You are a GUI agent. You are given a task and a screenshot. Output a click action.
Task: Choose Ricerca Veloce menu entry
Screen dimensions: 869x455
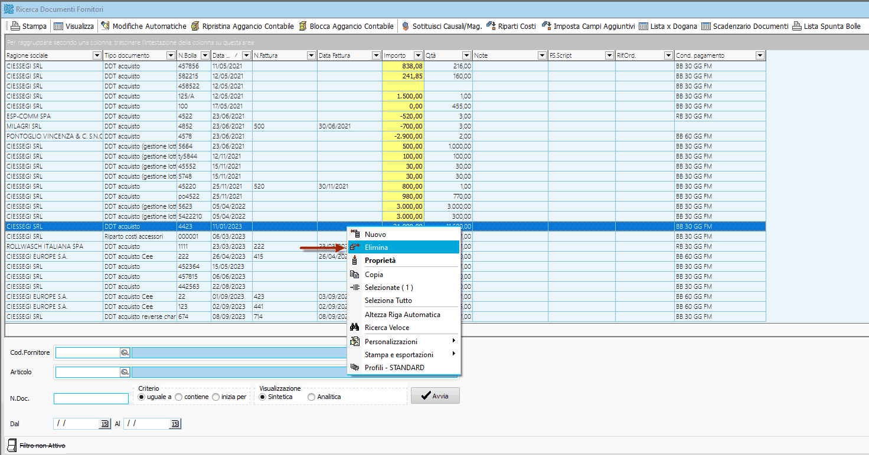[404, 327]
